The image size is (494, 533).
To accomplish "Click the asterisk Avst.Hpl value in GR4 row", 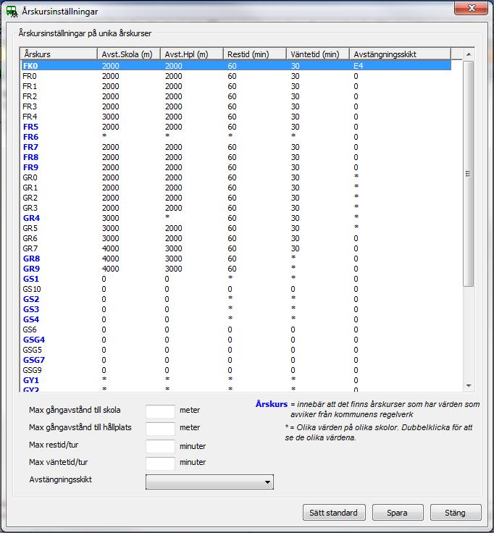I will [x=167, y=217].
